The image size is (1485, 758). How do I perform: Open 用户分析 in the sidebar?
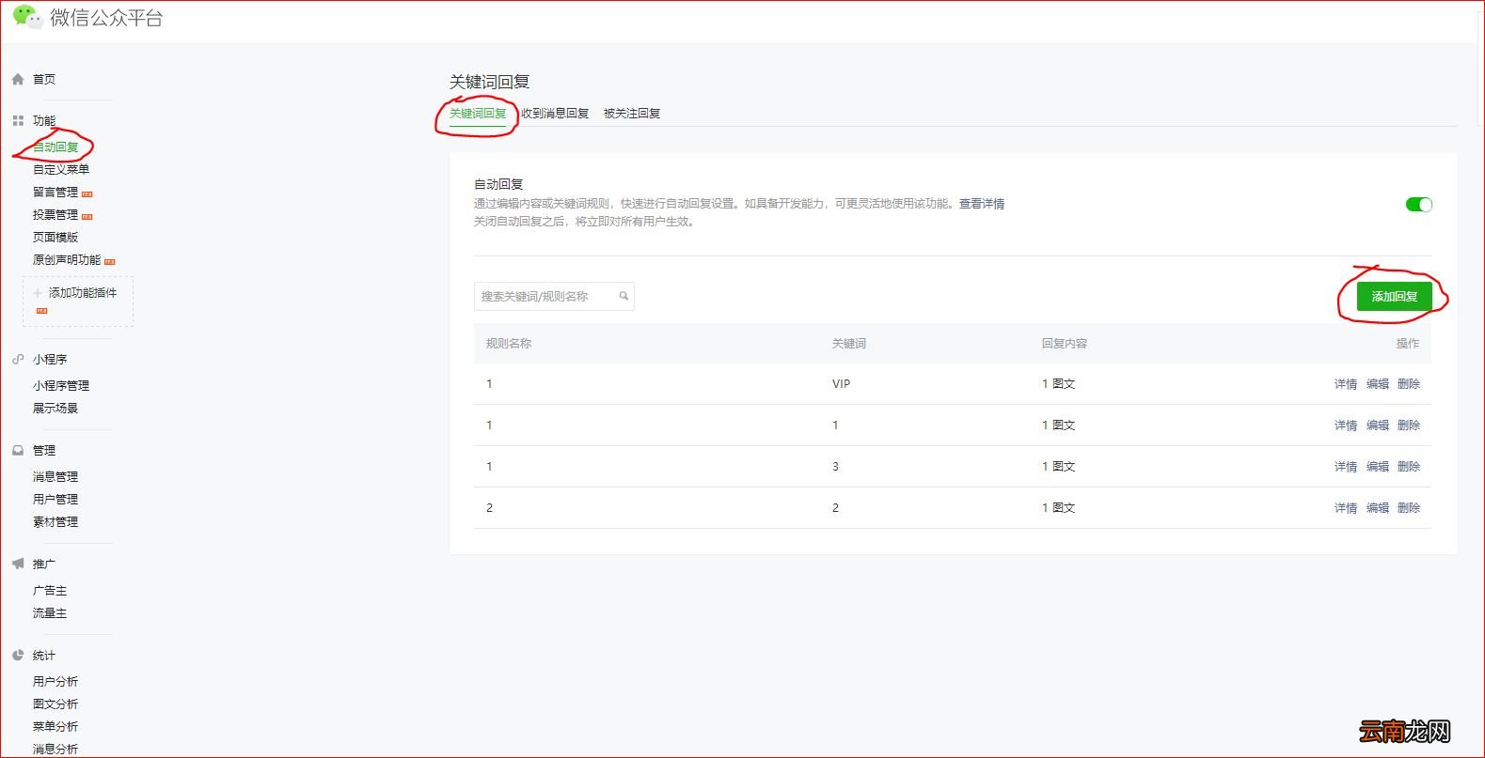tap(55, 682)
